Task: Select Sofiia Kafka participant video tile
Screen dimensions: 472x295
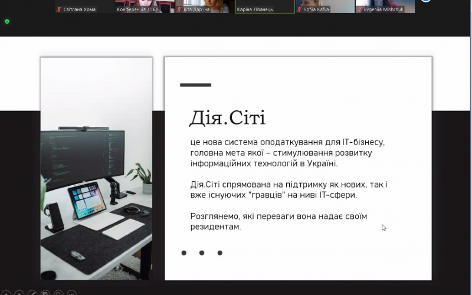Action: (x=325, y=6)
